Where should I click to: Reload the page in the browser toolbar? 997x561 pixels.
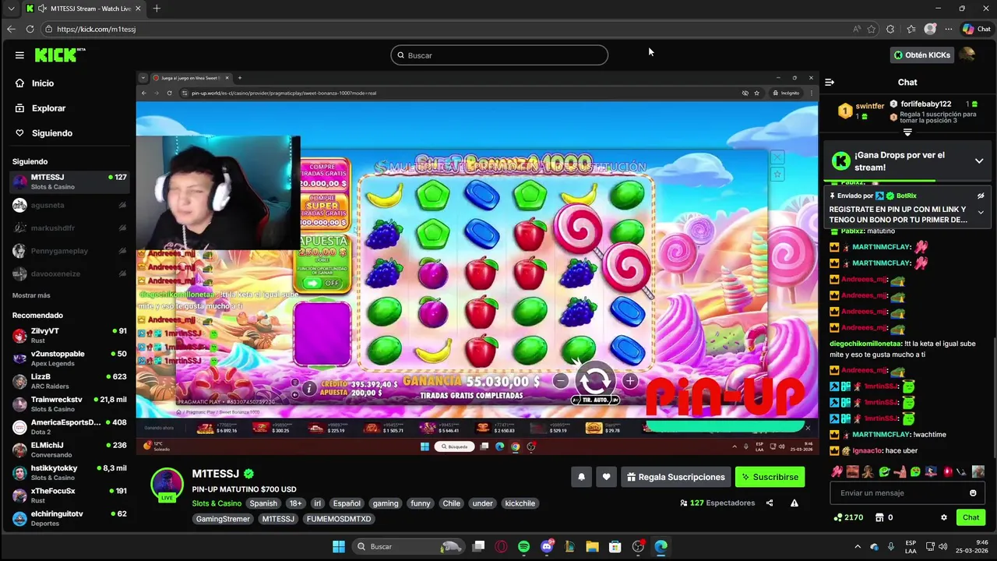(30, 29)
